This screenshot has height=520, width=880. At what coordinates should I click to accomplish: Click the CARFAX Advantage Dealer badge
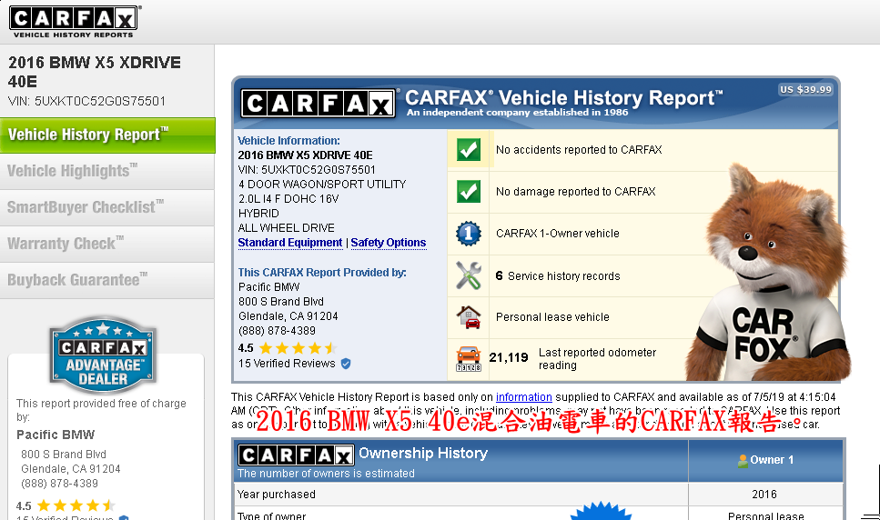103,355
